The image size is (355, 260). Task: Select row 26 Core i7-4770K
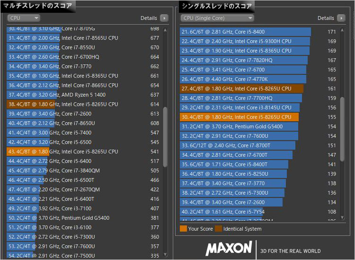258,79
